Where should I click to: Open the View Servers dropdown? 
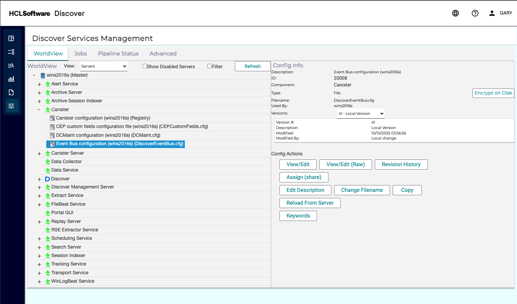pyautogui.click(x=104, y=66)
